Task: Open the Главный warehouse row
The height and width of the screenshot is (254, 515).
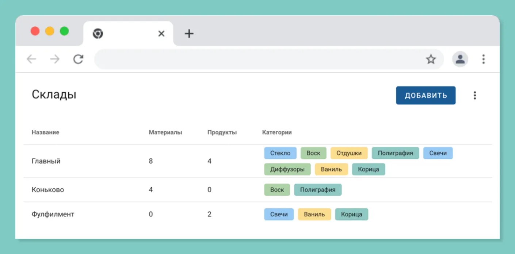Action: tap(258, 161)
